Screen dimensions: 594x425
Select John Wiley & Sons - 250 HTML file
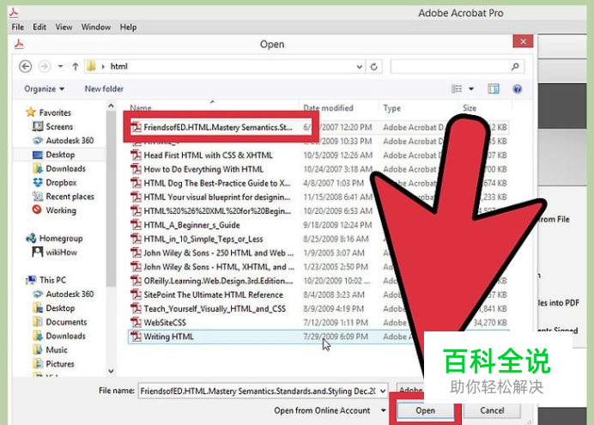point(219,253)
